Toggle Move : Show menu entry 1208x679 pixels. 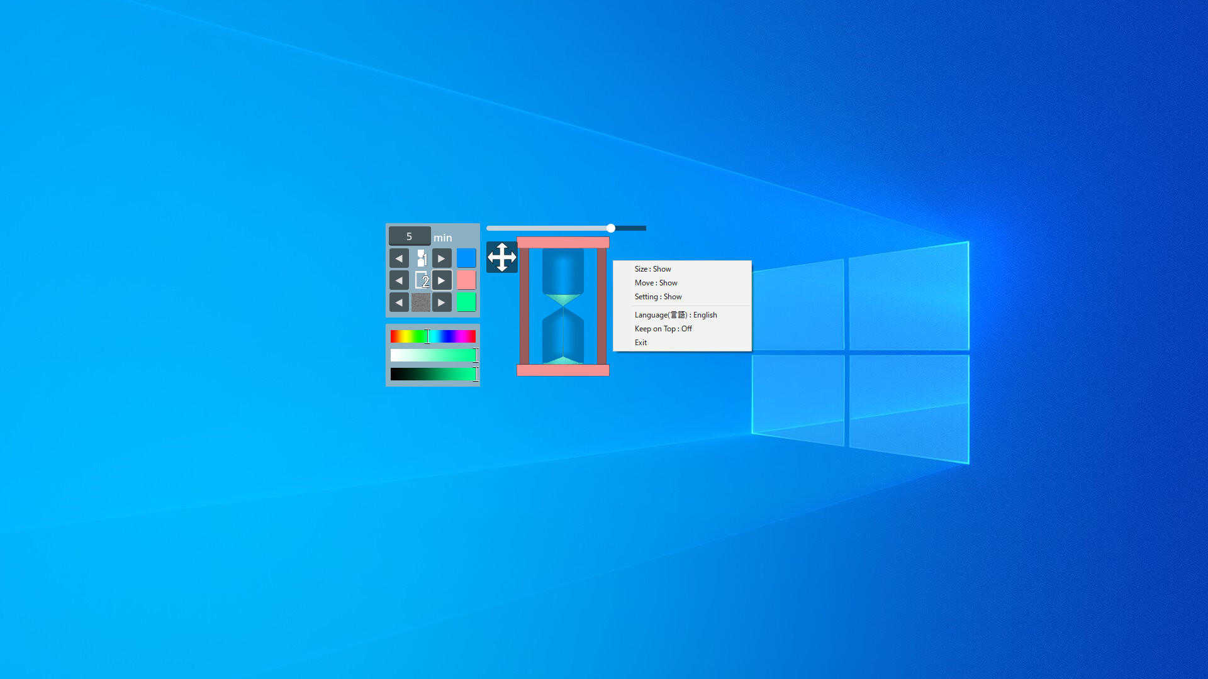pos(682,283)
